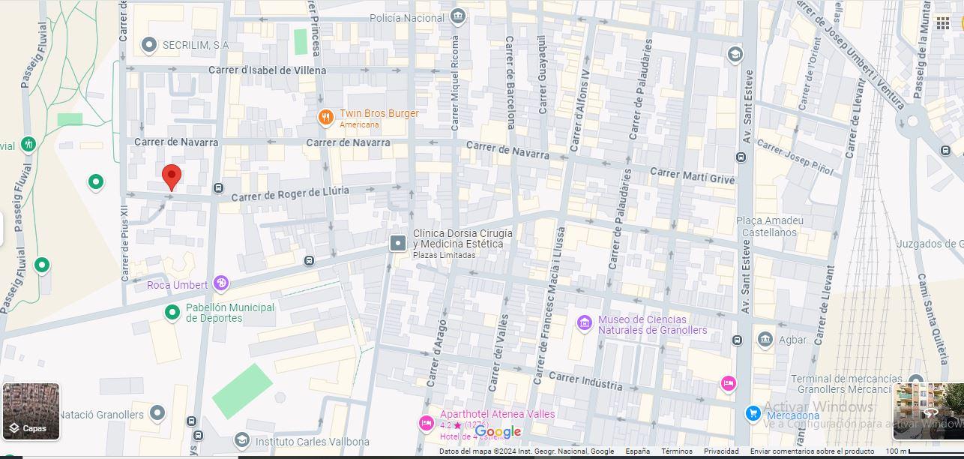The width and height of the screenshot is (964, 459).
Task: Click Enviar comentarios sobre el producto
Action: 812,451
